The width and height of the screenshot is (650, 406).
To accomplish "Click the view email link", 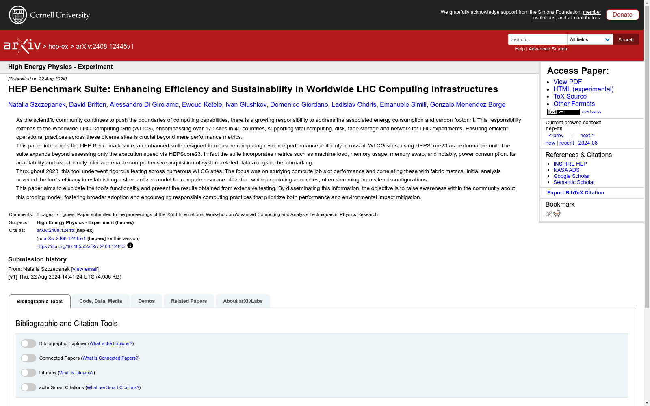I will 85,269.
